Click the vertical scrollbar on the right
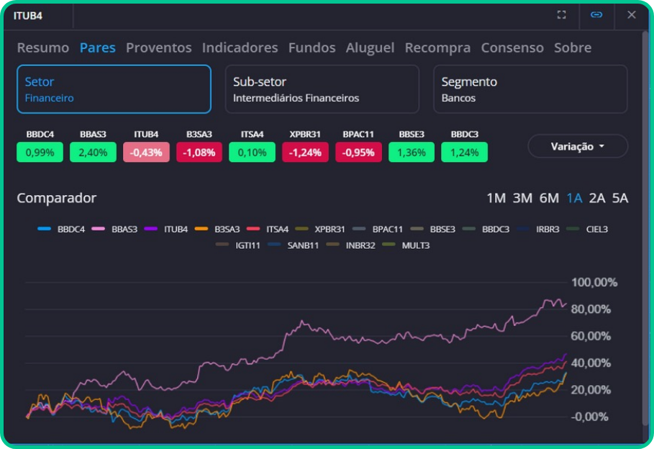Viewport: 654px width, 449px height. click(644, 345)
